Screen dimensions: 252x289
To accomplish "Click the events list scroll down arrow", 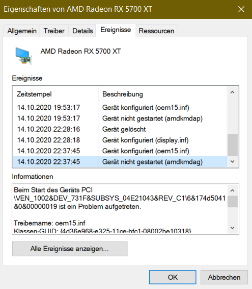I will click(x=232, y=161).
